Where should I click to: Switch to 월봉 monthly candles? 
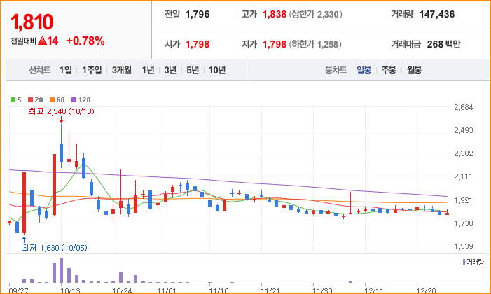[414, 70]
